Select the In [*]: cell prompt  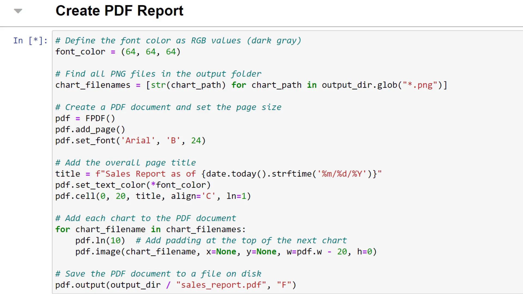tap(30, 41)
